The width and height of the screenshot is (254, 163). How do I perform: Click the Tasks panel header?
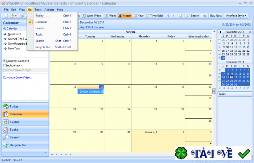(235, 94)
